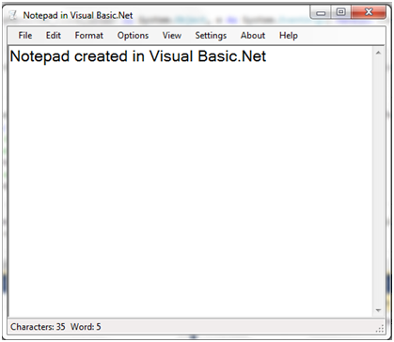Maximize the Notepad window
This screenshot has height=342, width=394.
341,12
